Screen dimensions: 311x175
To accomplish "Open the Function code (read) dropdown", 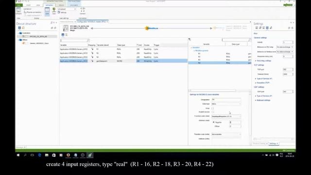I will pos(226,116).
